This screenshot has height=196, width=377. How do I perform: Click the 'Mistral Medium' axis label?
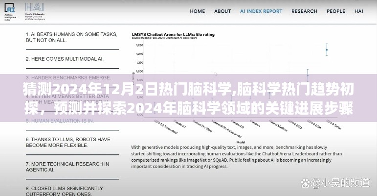(x=278, y=125)
